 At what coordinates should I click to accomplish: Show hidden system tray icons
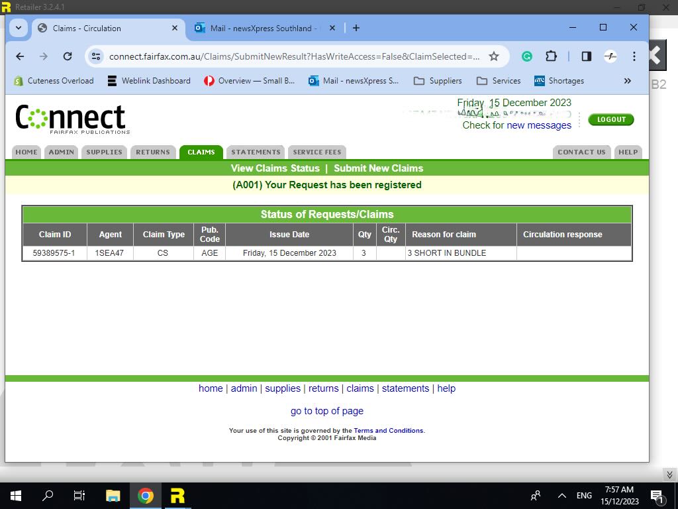[x=562, y=496]
